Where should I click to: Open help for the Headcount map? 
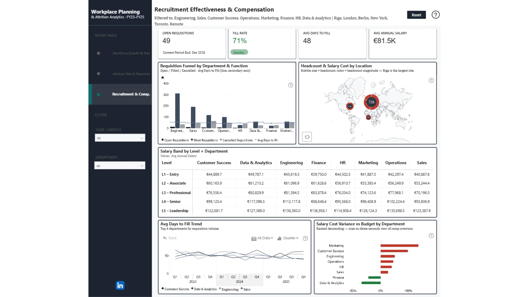431,80
